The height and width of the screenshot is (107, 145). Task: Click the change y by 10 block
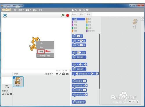point(79,90)
